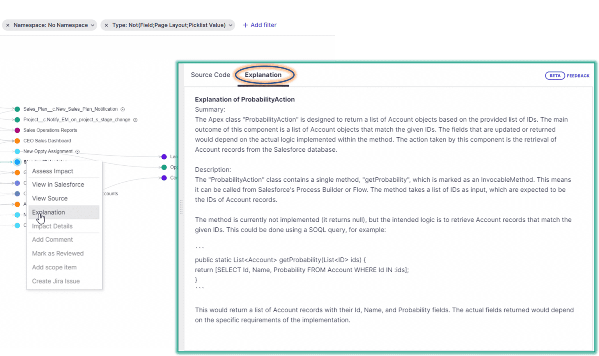Select the Explanation tab

click(263, 75)
